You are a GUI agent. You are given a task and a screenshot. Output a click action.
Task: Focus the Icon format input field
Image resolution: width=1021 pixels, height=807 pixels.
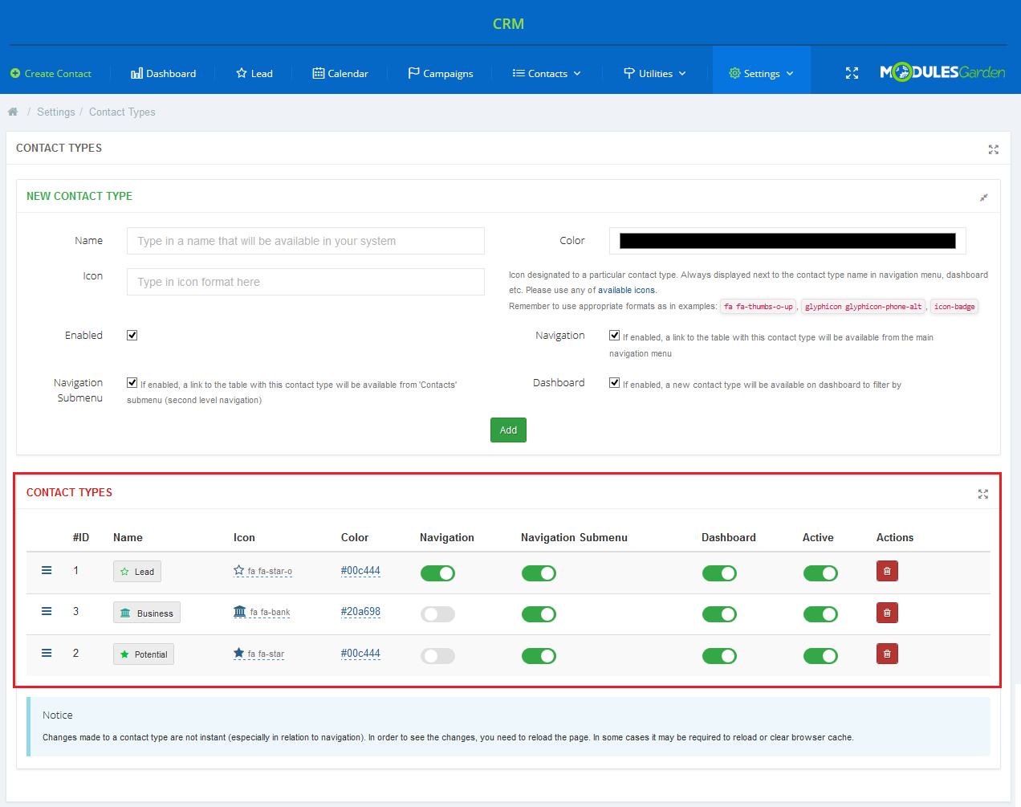tap(306, 282)
